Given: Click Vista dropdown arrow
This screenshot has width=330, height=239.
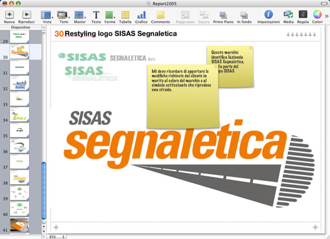Looking at the screenshot, I should (52, 17).
